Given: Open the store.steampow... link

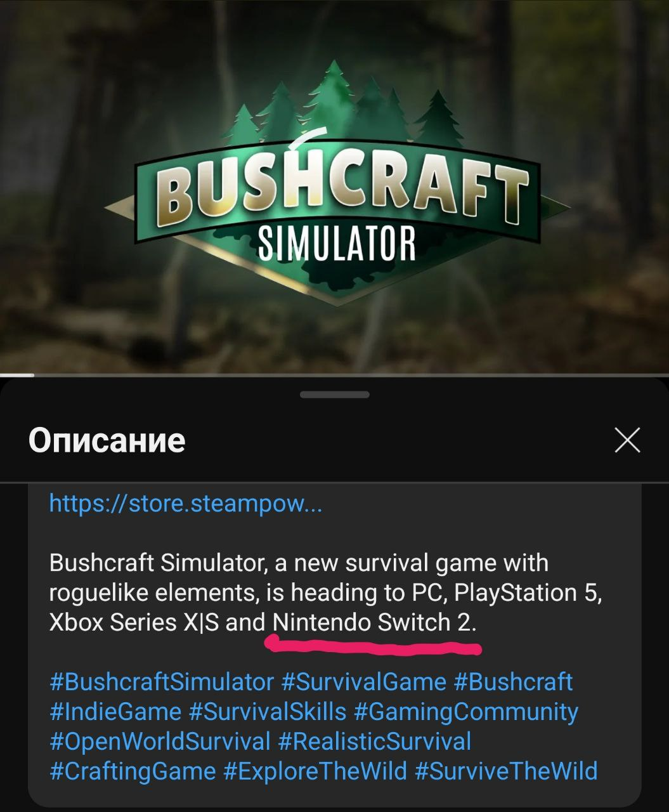Looking at the screenshot, I should point(186,503).
